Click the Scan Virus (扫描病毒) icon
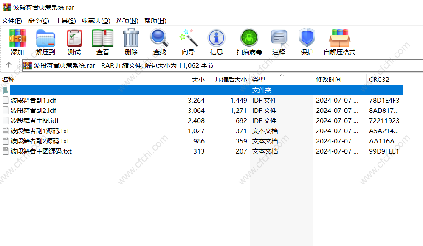This screenshot has height=246, width=423. (x=249, y=38)
